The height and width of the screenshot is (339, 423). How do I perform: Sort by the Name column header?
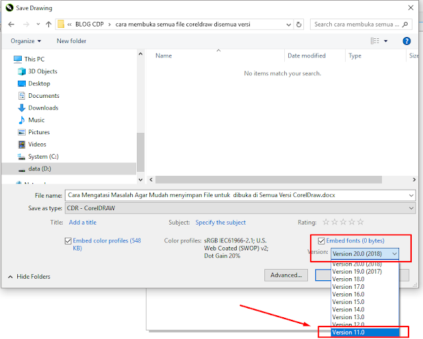tap(163, 56)
